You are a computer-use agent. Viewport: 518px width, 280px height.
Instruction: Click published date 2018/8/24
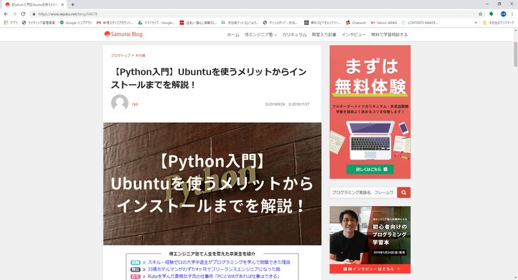point(275,104)
